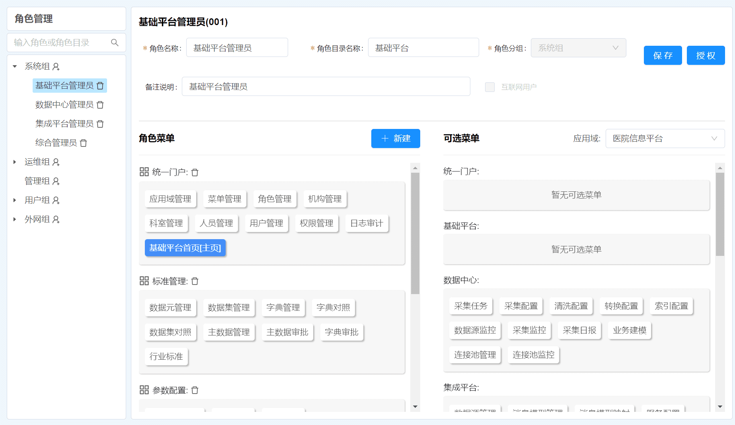Select 基础平台管理员 in the role tree

point(64,86)
